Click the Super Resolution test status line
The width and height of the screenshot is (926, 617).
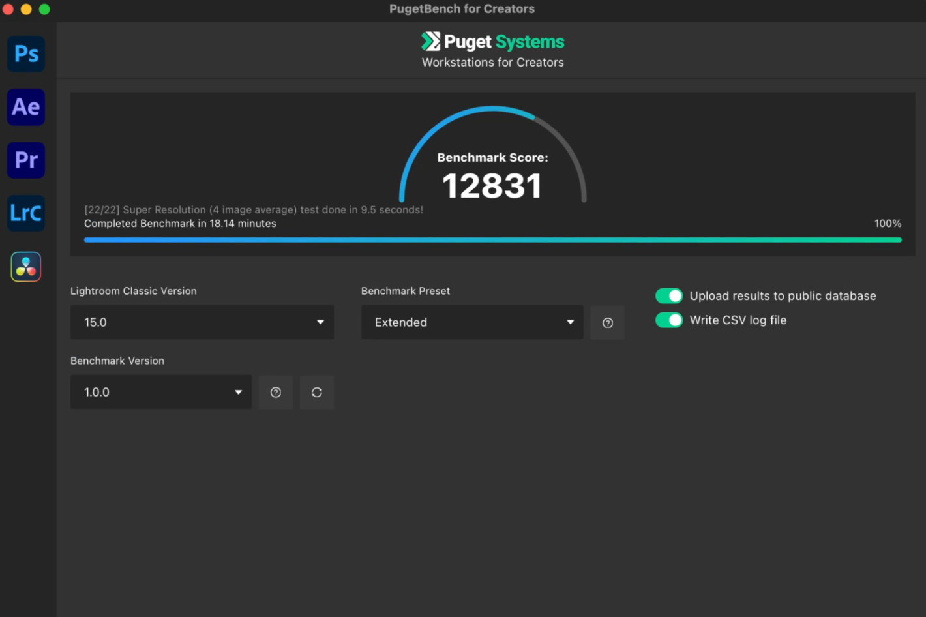(254, 210)
